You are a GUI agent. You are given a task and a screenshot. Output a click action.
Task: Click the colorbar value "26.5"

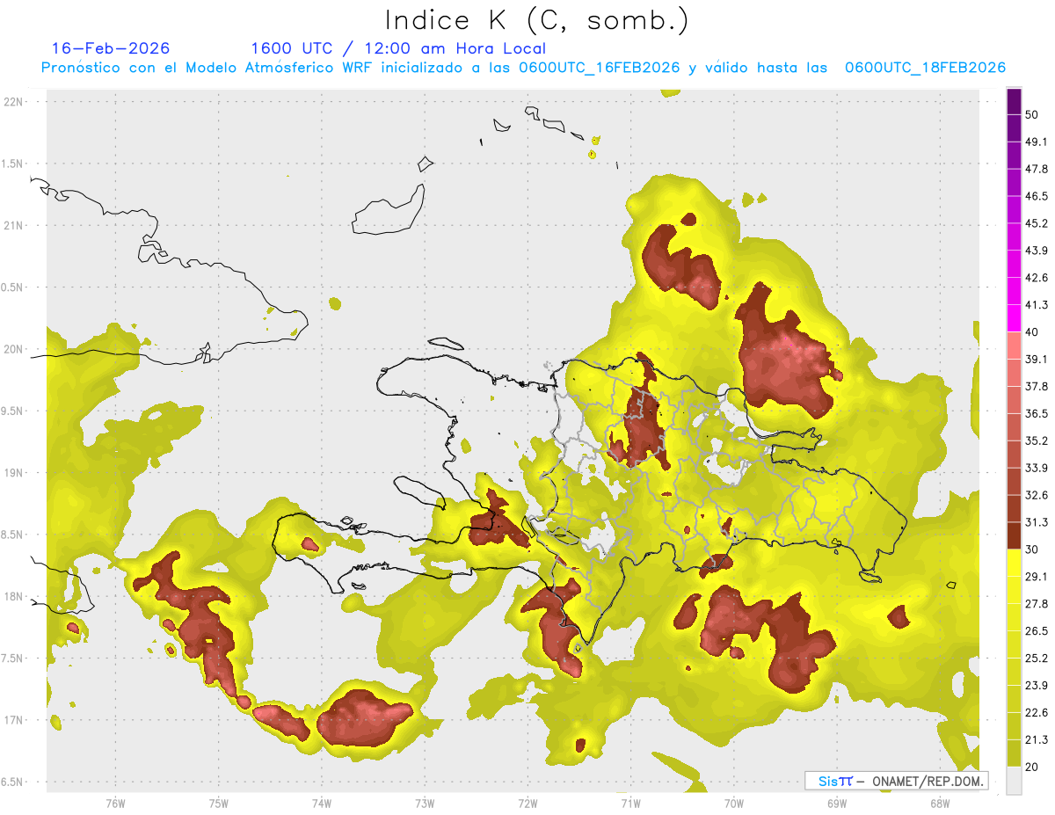click(x=1037, y=631)
